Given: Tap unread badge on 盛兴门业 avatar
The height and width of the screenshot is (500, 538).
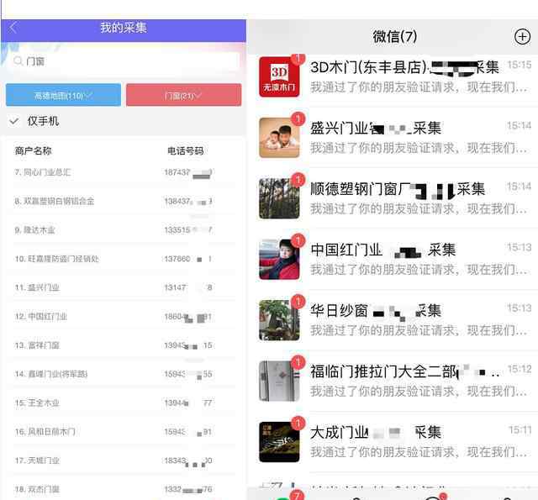Looking at the screenshot, I should click(298, 118).
